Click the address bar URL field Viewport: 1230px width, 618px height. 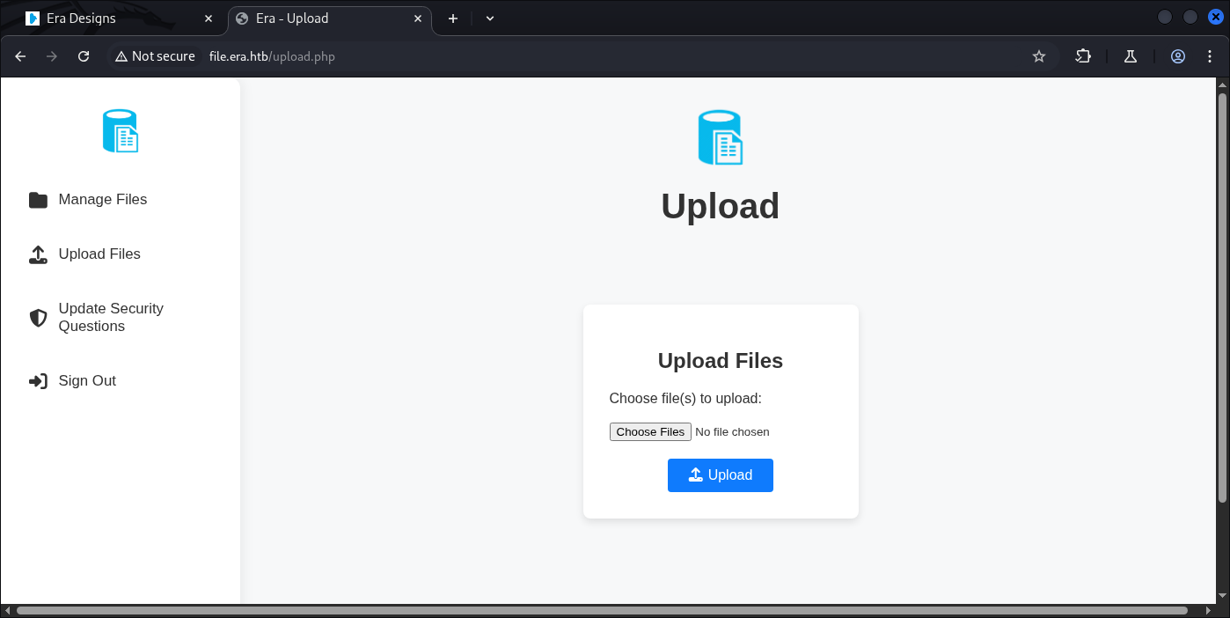click(x=616, y=56)
